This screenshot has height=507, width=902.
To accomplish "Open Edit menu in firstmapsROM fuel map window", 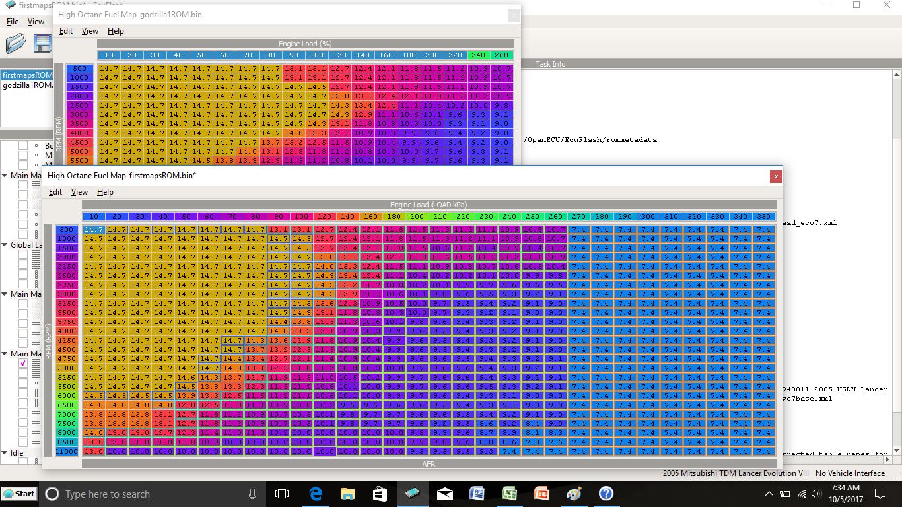I will pos(55,192).
